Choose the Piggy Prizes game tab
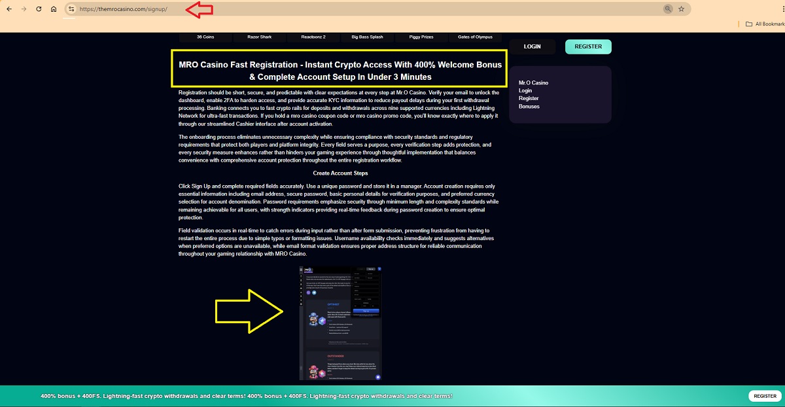Viewport: 785px width, 407px height. pyautogui.click(x=422, y=37)
